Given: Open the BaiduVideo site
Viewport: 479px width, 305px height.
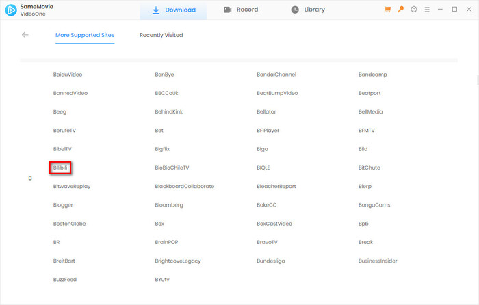Looking at the screenshot, I should 68,75.
